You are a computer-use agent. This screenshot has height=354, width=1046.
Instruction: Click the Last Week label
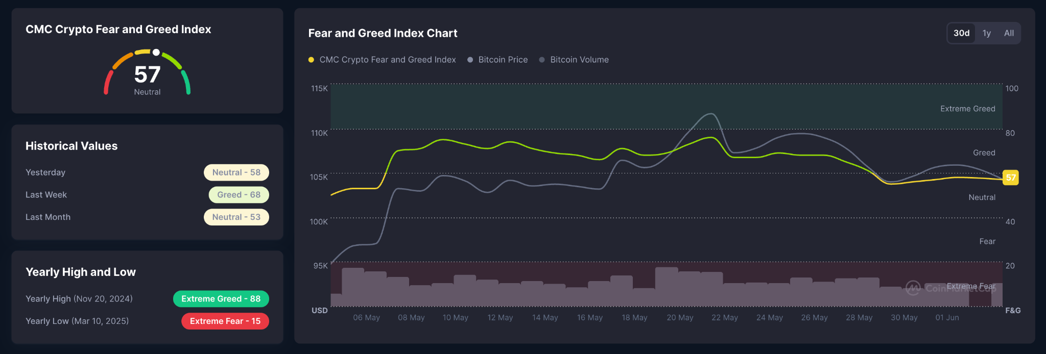46,195
